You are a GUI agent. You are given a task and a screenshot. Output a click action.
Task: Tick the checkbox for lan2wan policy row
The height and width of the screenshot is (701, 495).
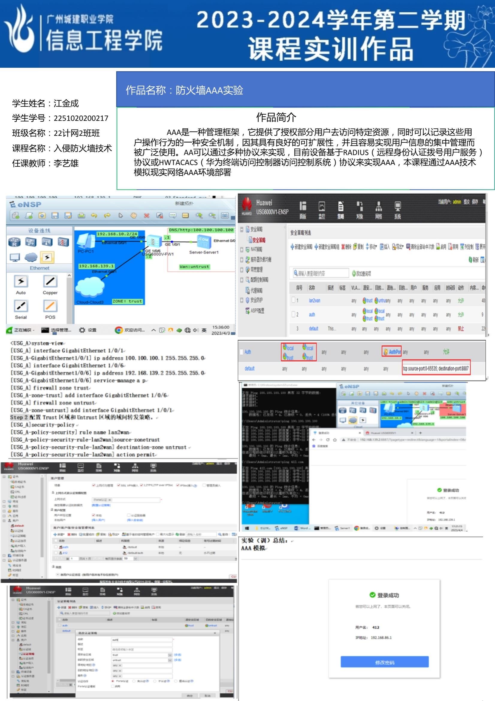pyautogui.click(x=294, y=300)
